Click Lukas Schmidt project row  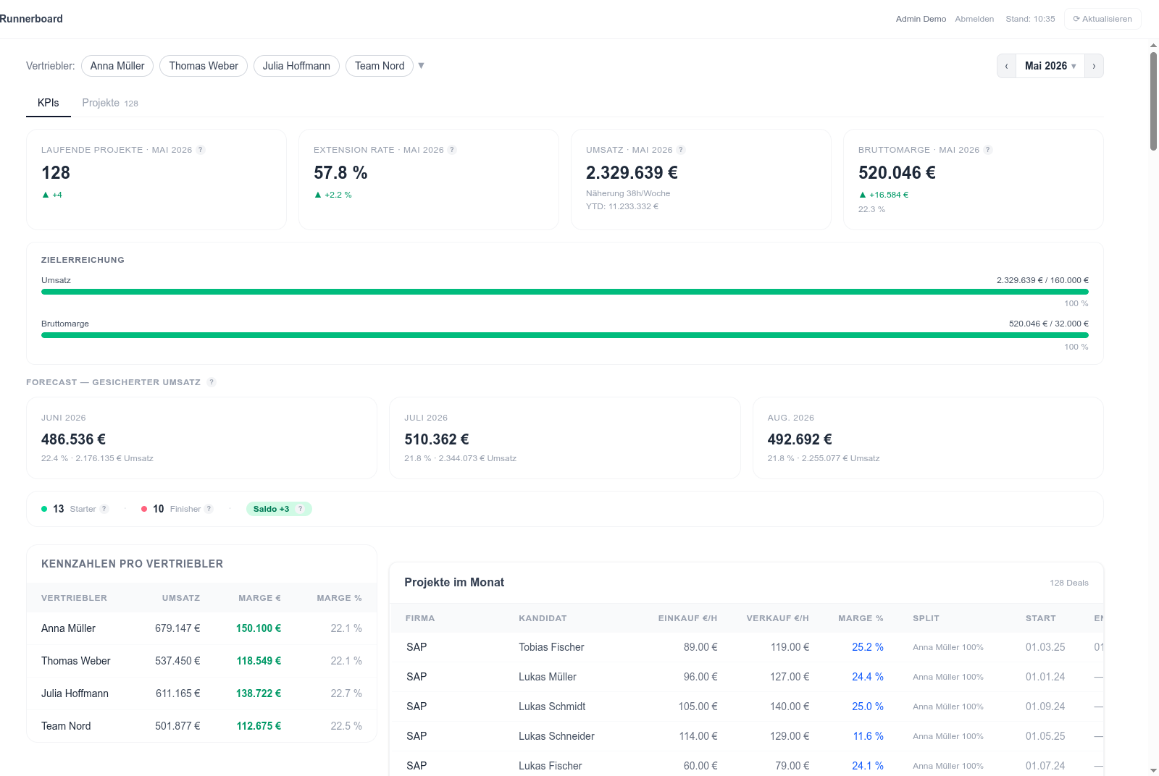click(746, 707)
